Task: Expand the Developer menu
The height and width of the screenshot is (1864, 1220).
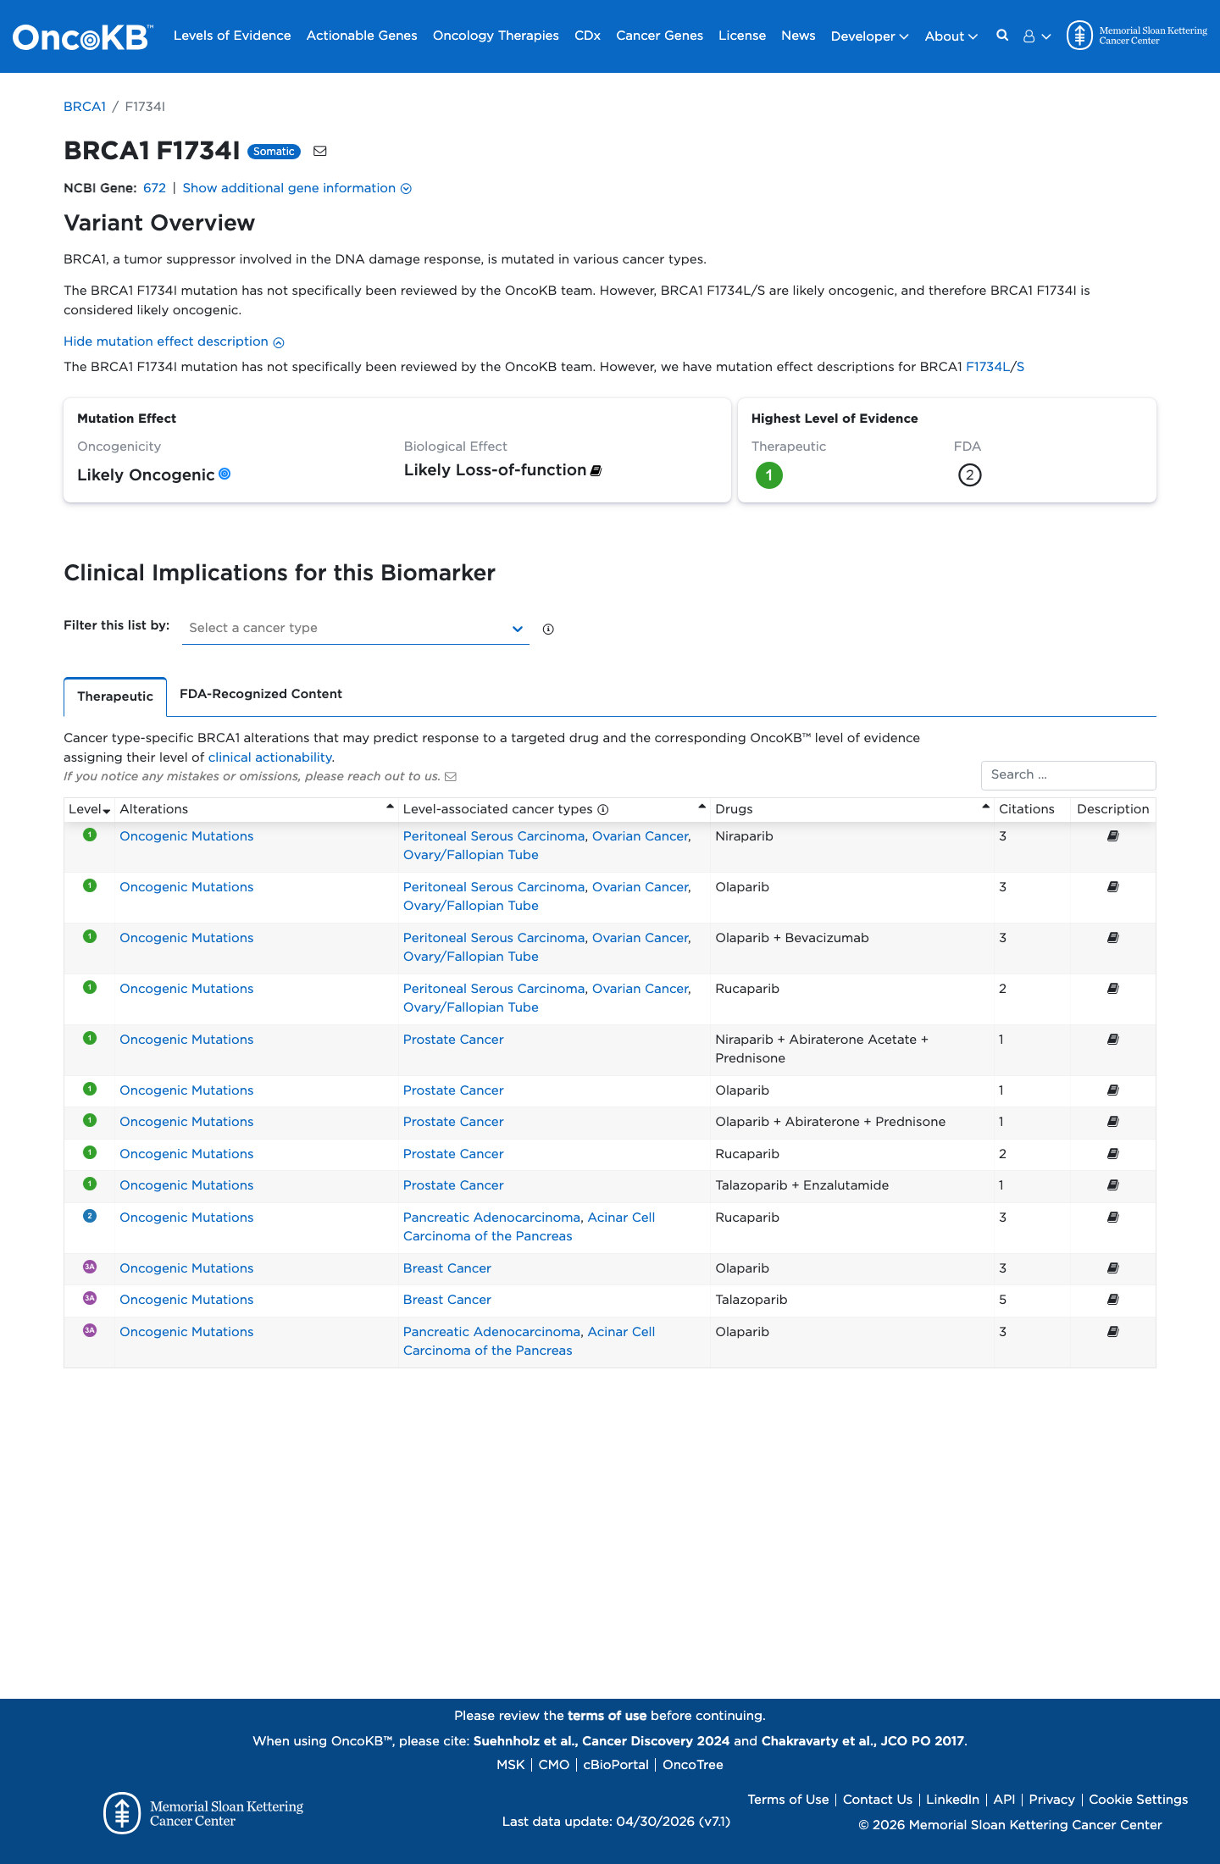Action: click(869, 36)
